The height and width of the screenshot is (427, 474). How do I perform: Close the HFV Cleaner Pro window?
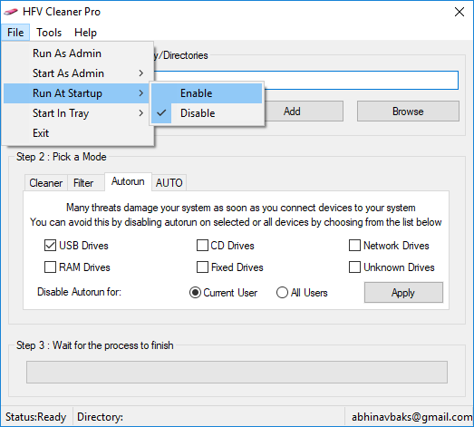click(459, 12)
